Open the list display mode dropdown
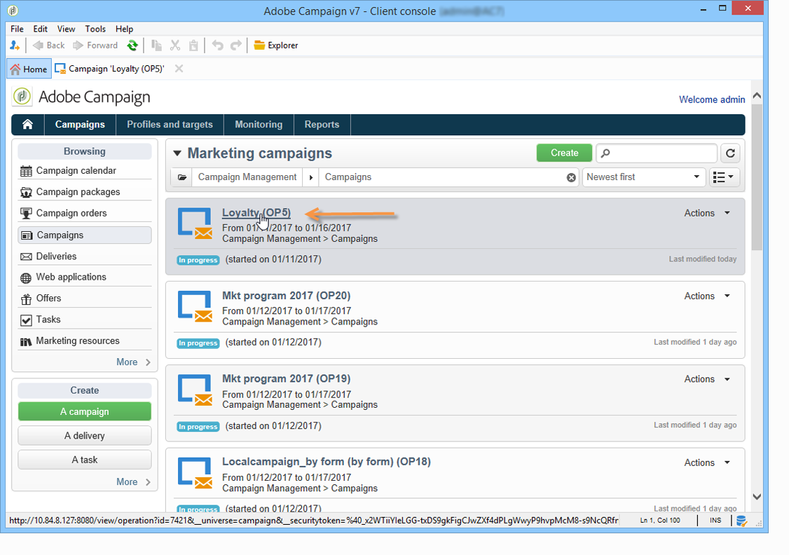The width and height of the screenshot is (789, 555). 724,177
